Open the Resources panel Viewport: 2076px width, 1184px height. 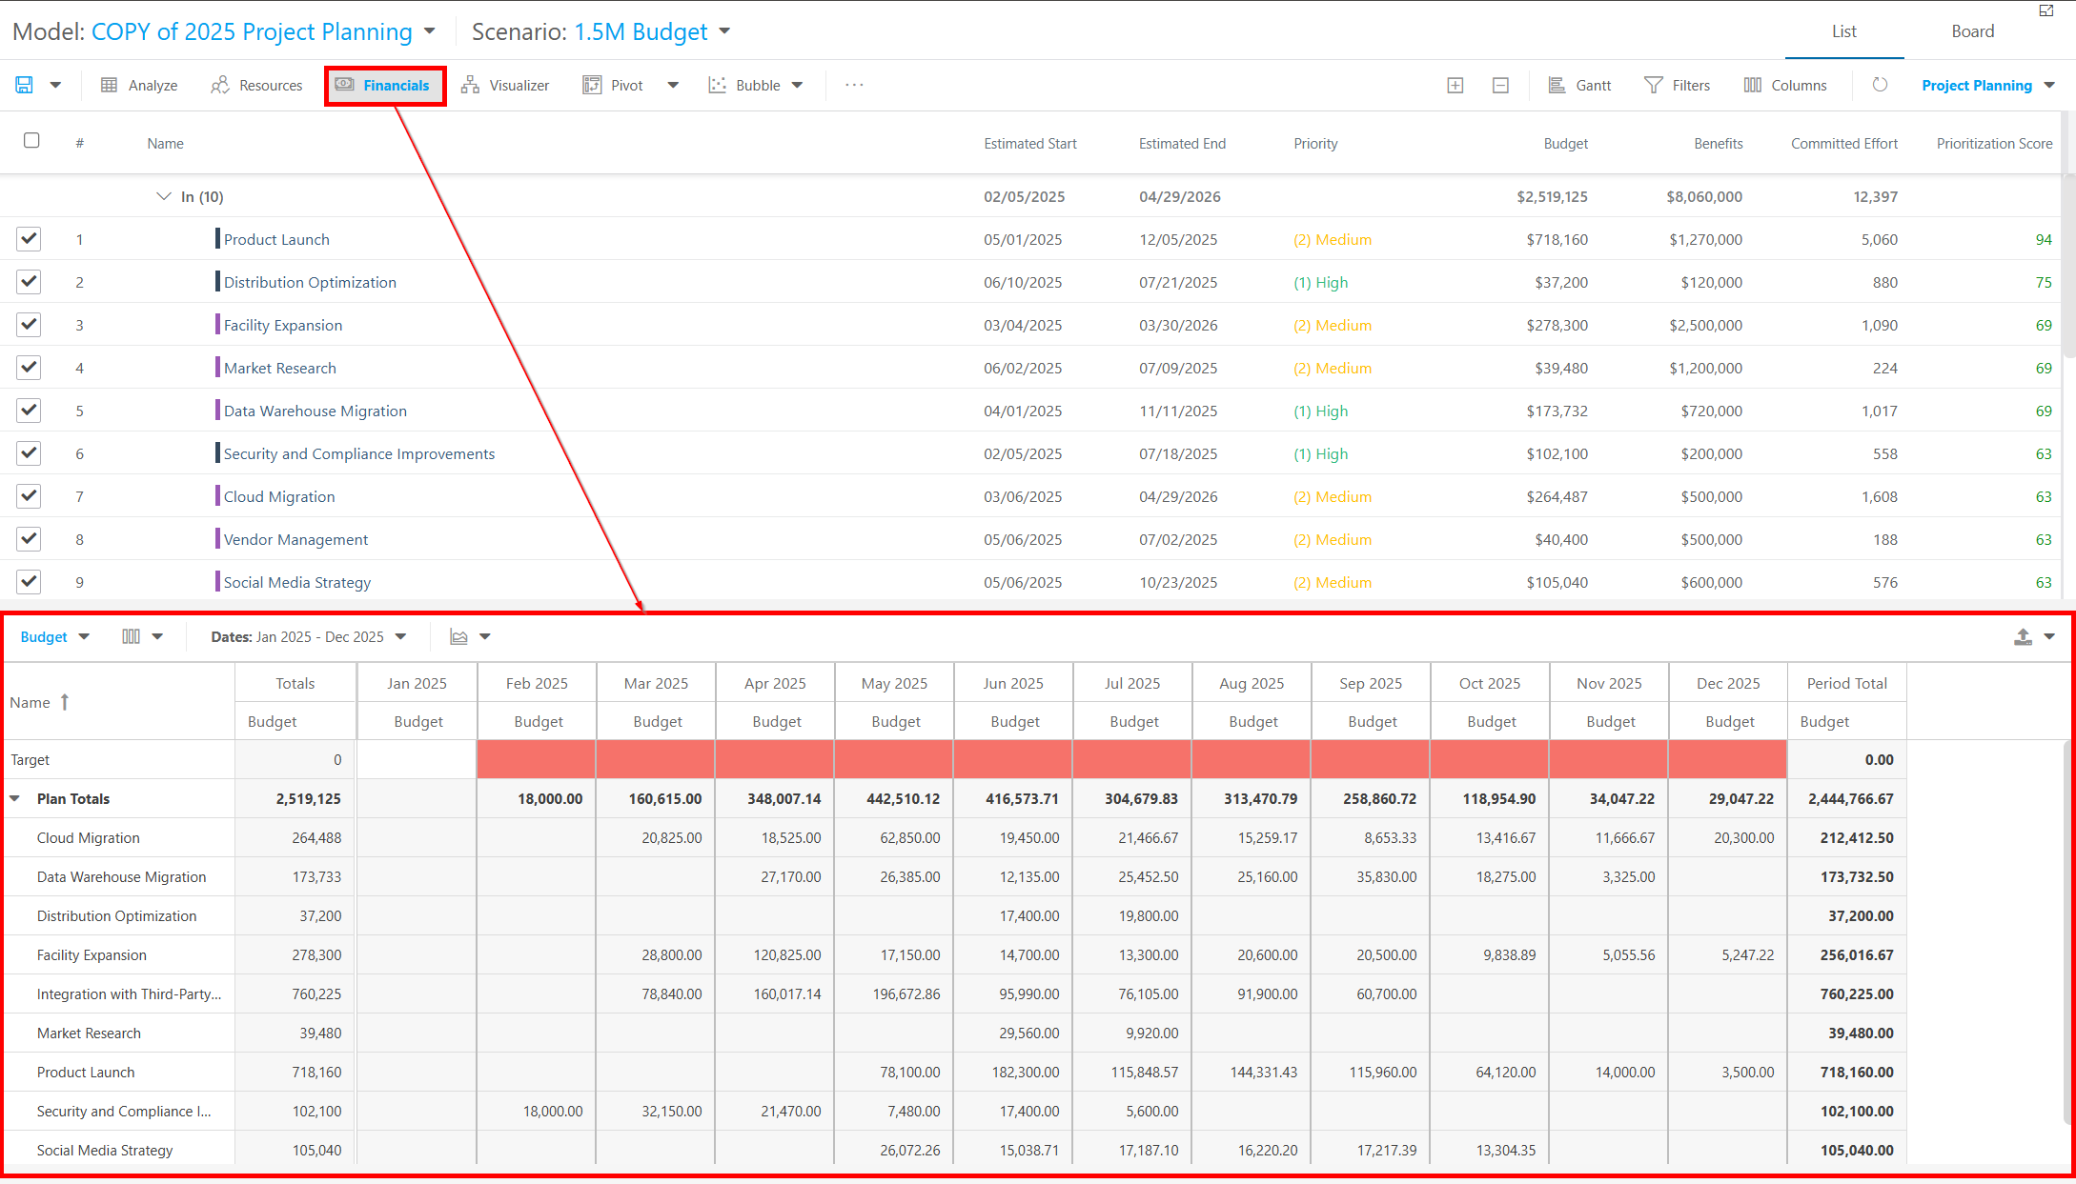click(256, 85)
